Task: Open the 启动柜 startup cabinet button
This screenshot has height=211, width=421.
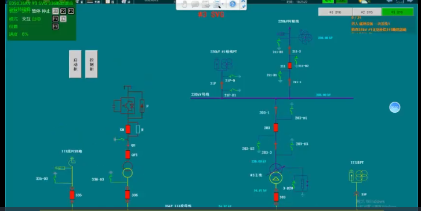Action: (x=75, y=64)
